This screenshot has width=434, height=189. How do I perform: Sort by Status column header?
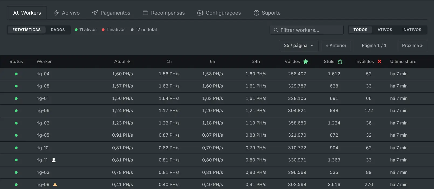pyautogui.click(x=16, y=62)
